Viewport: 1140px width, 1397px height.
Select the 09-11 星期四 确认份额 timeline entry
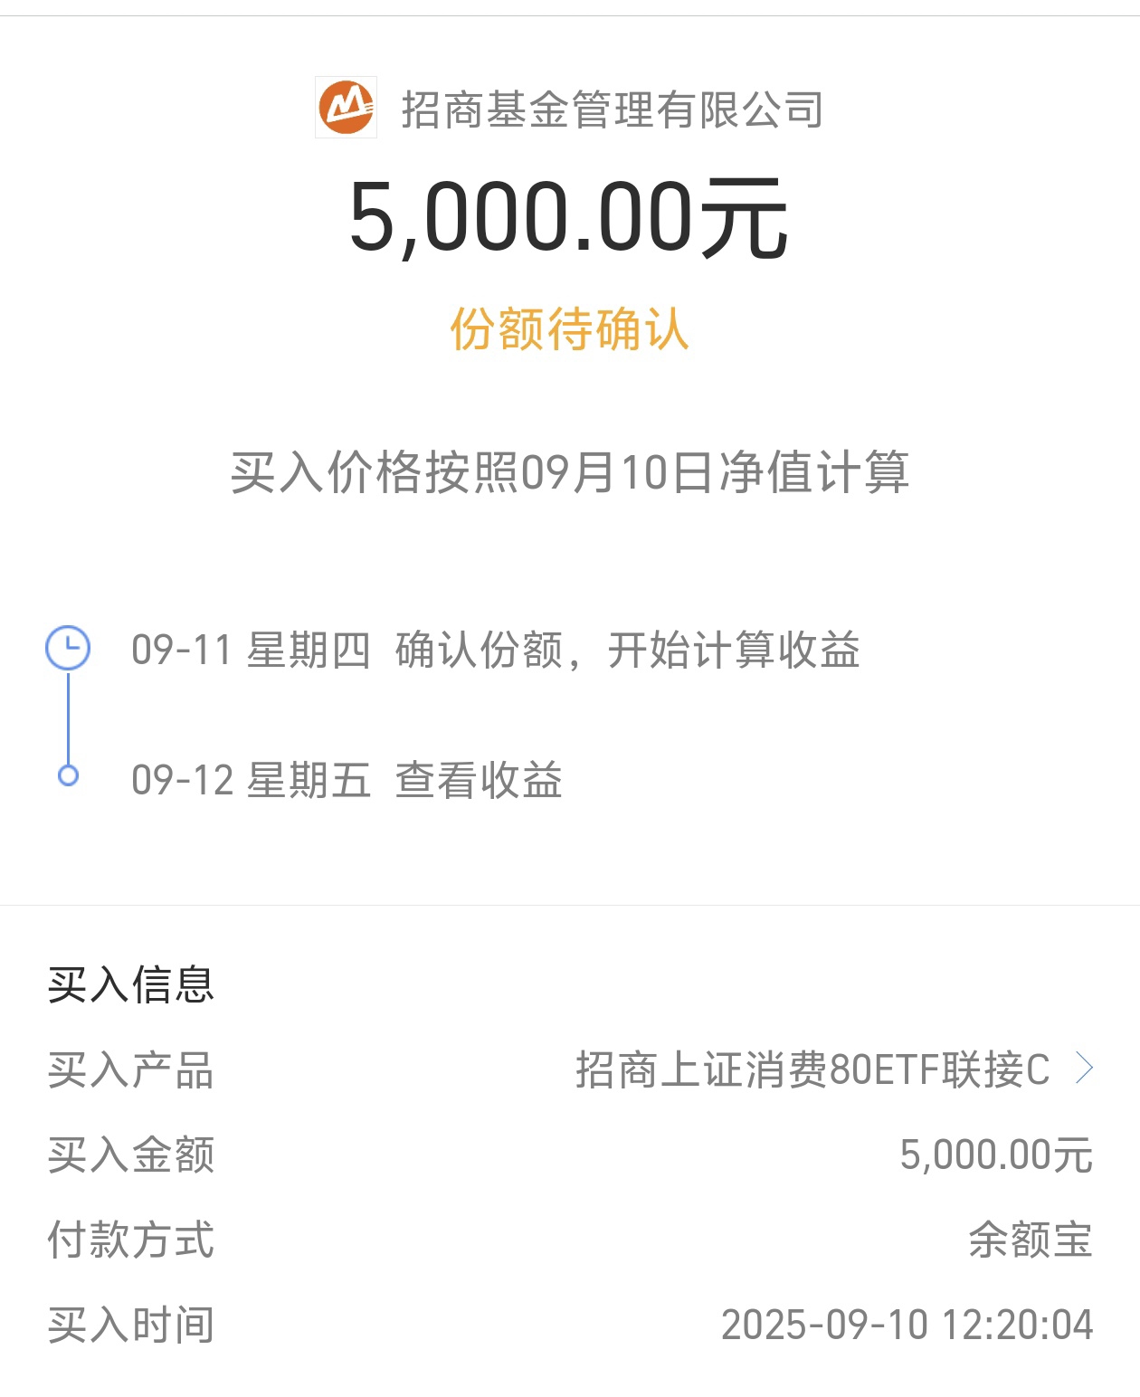[496, 650]
